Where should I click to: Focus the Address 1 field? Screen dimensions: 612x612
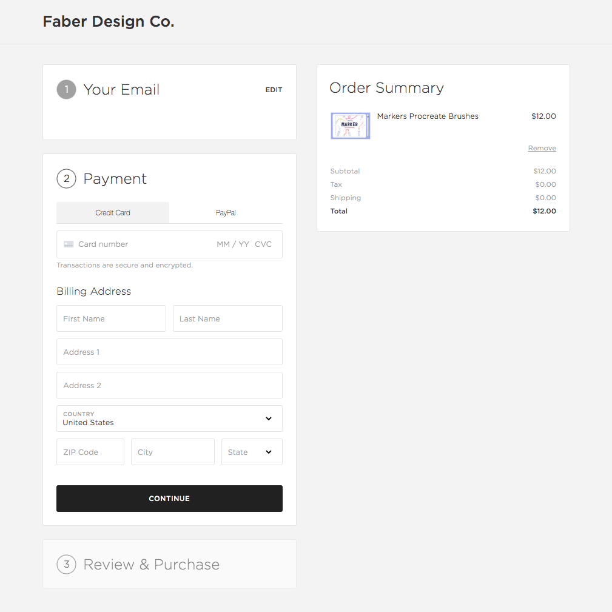tap(169, 352)
